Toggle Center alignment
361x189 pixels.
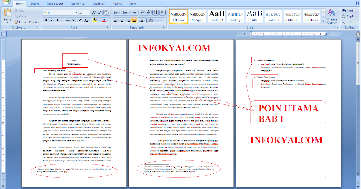122,20
